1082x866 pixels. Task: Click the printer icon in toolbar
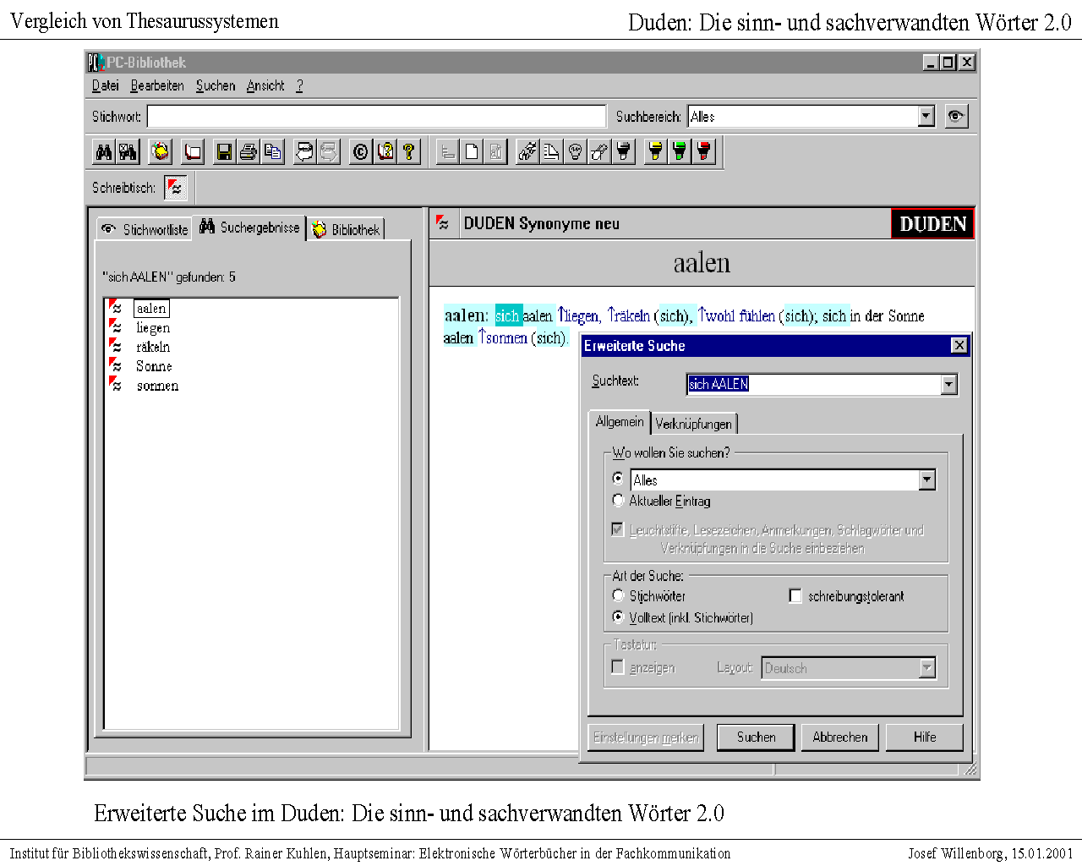[248, 152]
